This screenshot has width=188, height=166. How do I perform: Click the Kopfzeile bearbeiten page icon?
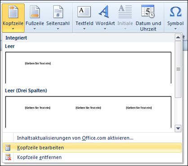point(8,148)
